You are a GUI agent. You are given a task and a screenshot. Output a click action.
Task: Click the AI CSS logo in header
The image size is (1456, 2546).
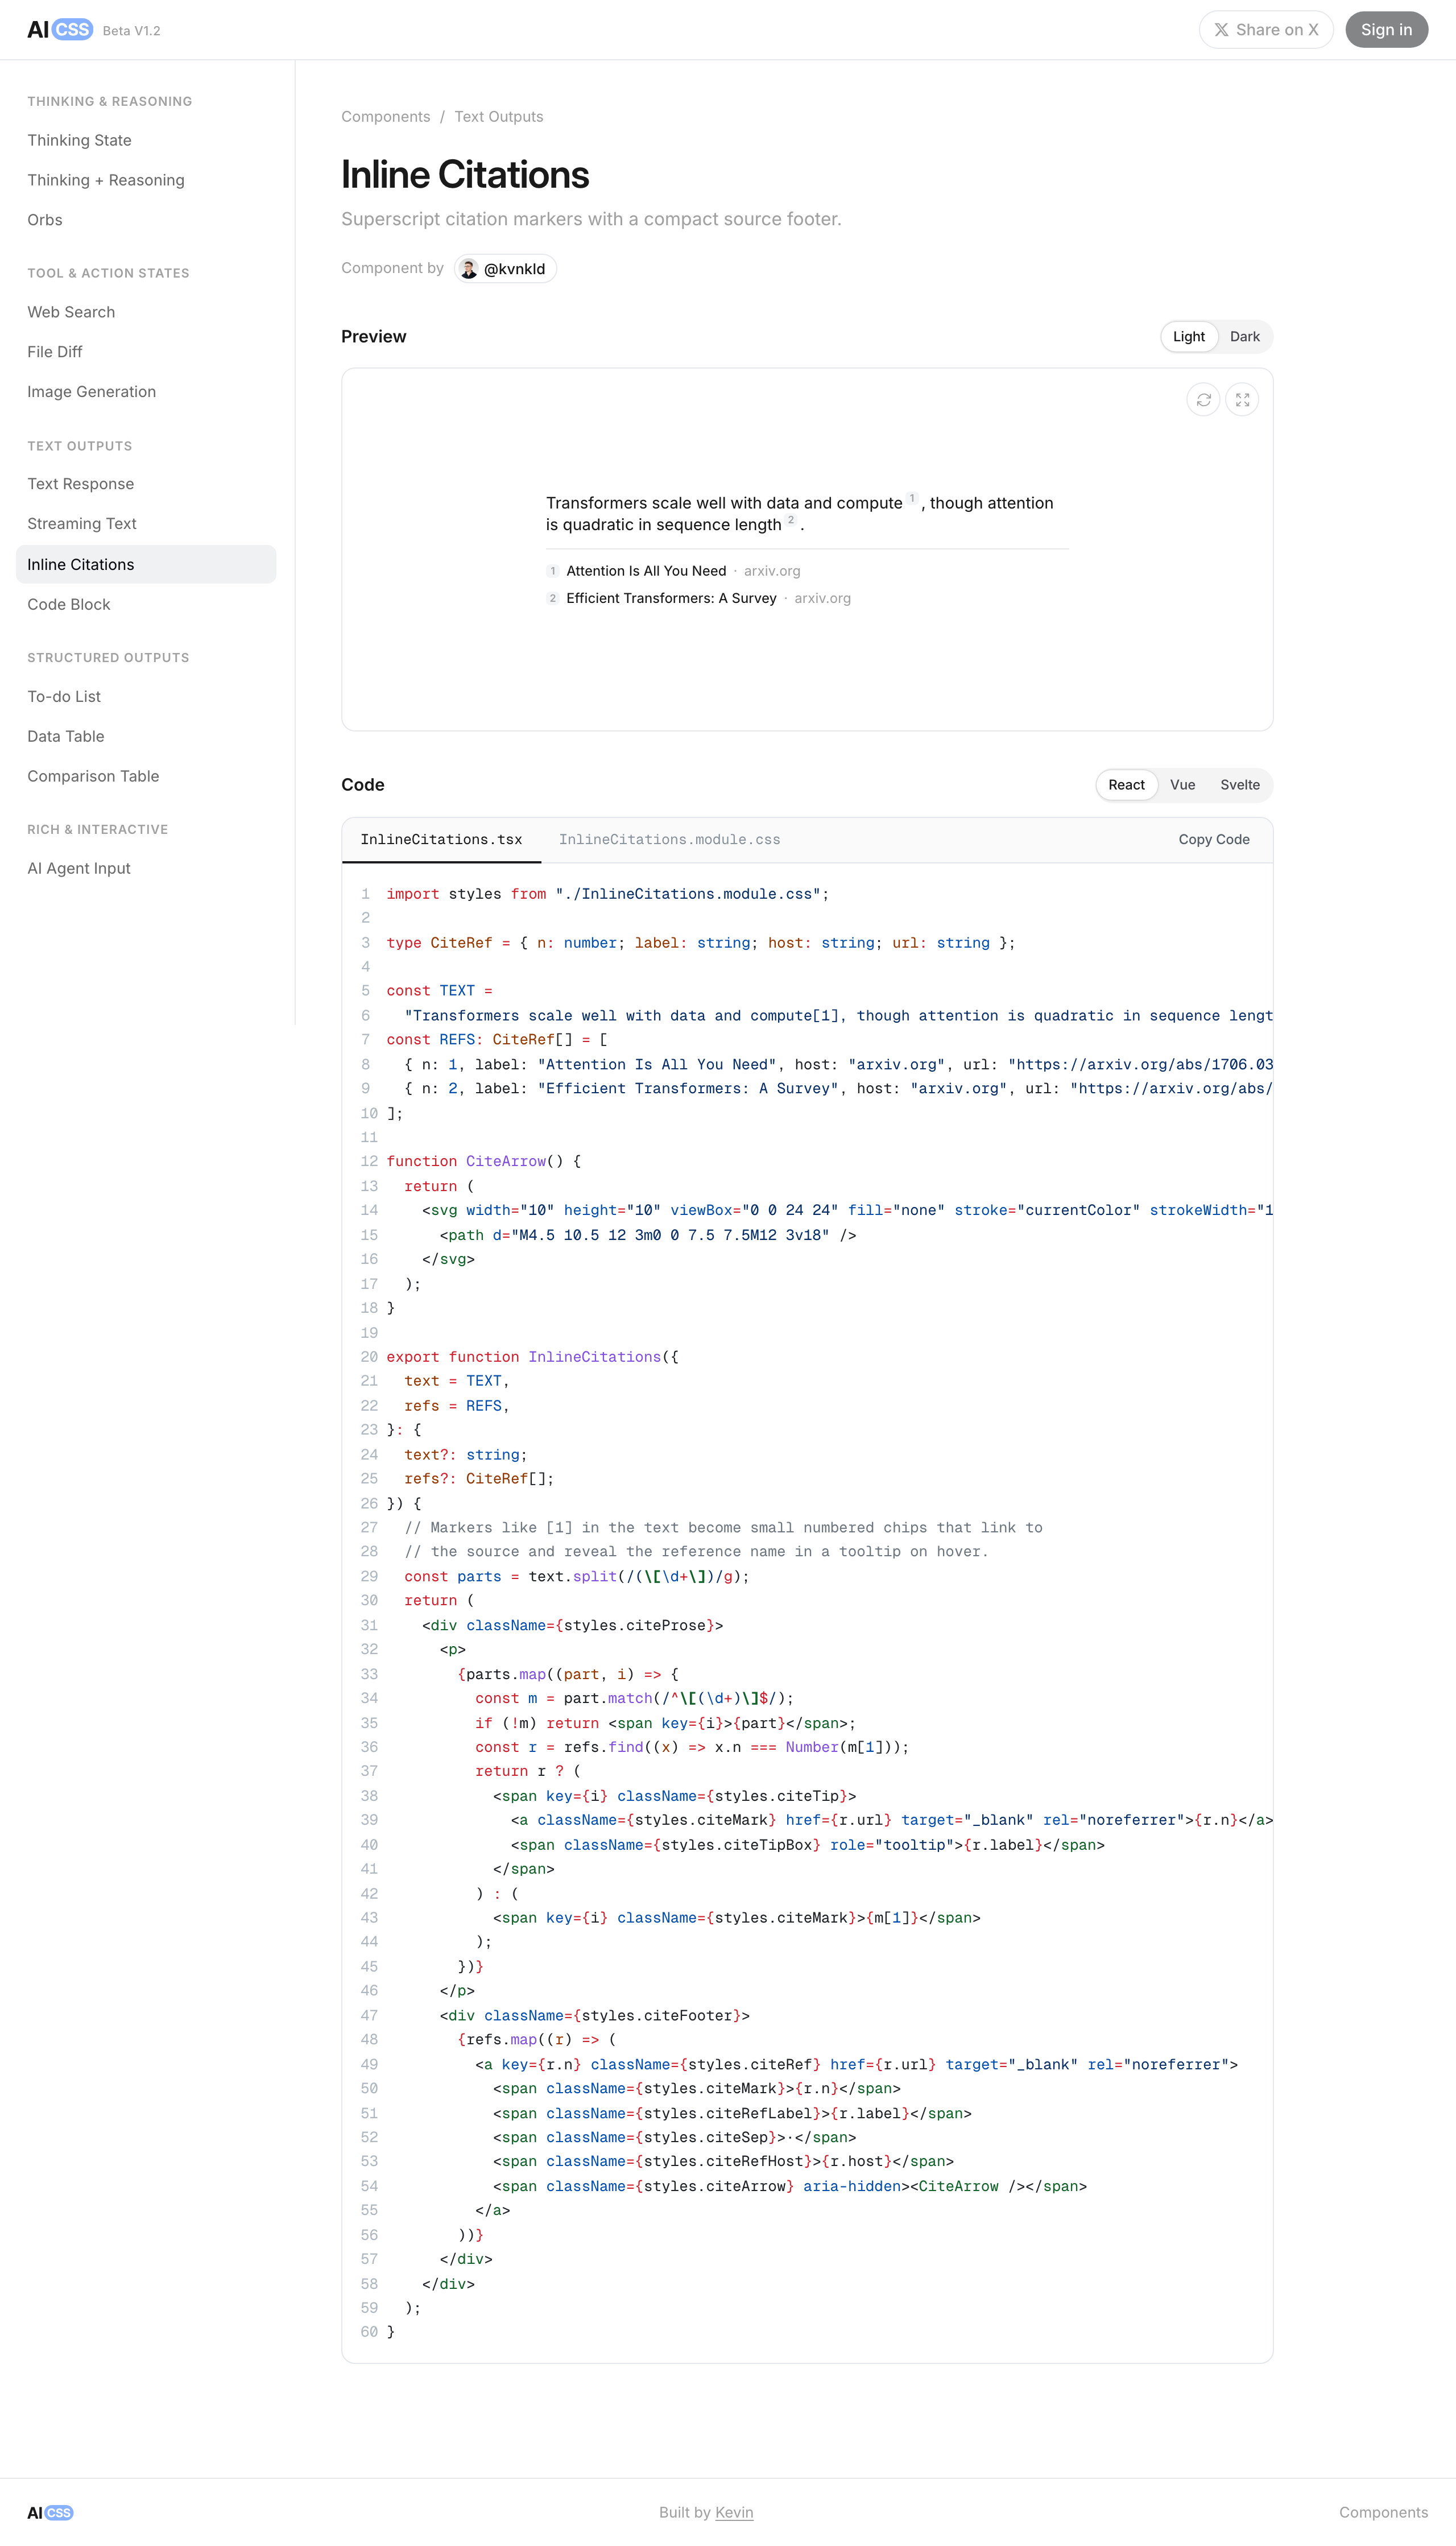coord(60,30)
